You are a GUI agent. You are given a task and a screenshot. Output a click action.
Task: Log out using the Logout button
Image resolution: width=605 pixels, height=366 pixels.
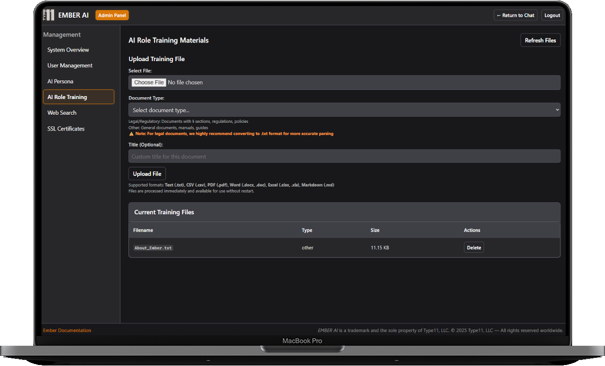[552, 15]
